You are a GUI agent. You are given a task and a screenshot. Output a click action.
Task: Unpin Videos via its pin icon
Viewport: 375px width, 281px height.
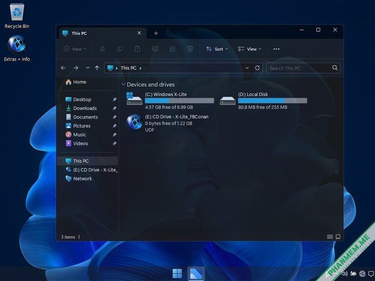[x=114, y=144]
